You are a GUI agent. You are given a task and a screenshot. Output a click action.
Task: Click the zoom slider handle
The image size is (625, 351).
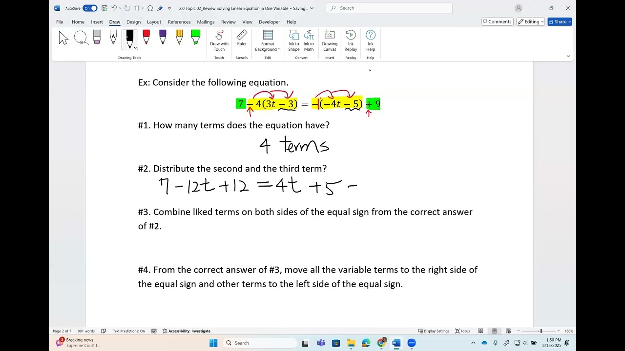pyautogui.click(x=541, y=331)
